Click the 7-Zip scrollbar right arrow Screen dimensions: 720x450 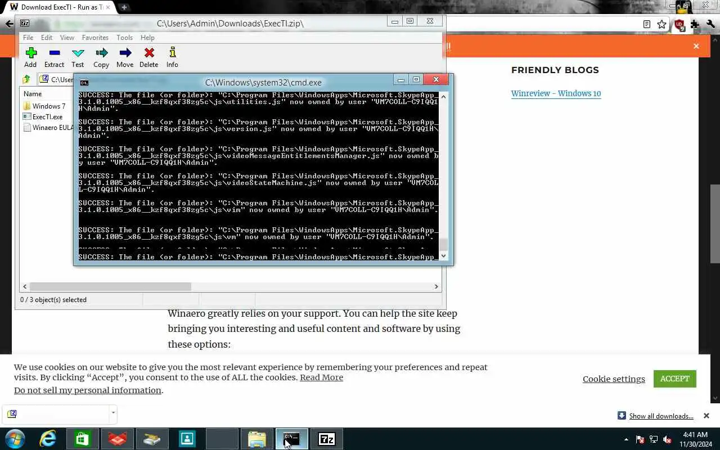(436, 286)
